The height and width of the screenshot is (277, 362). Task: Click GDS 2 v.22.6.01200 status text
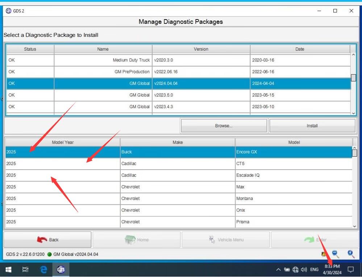coord(25,255)
